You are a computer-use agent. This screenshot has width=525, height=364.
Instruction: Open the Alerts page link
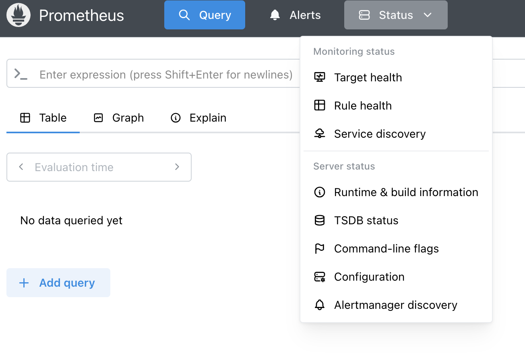coord(296,15)
